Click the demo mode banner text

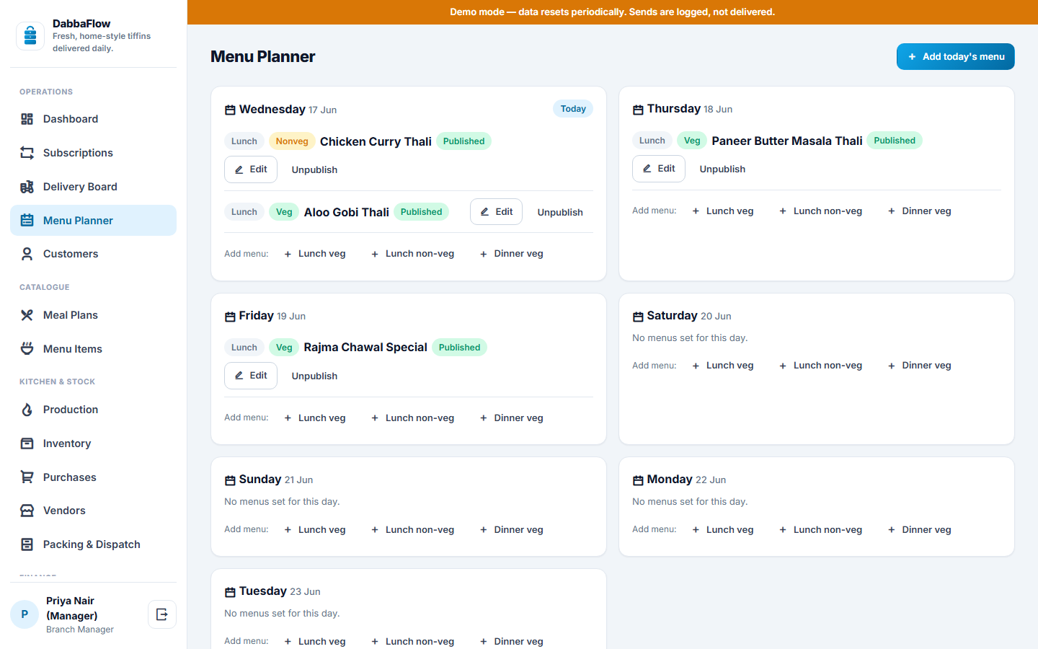click(x=613, y=12)
